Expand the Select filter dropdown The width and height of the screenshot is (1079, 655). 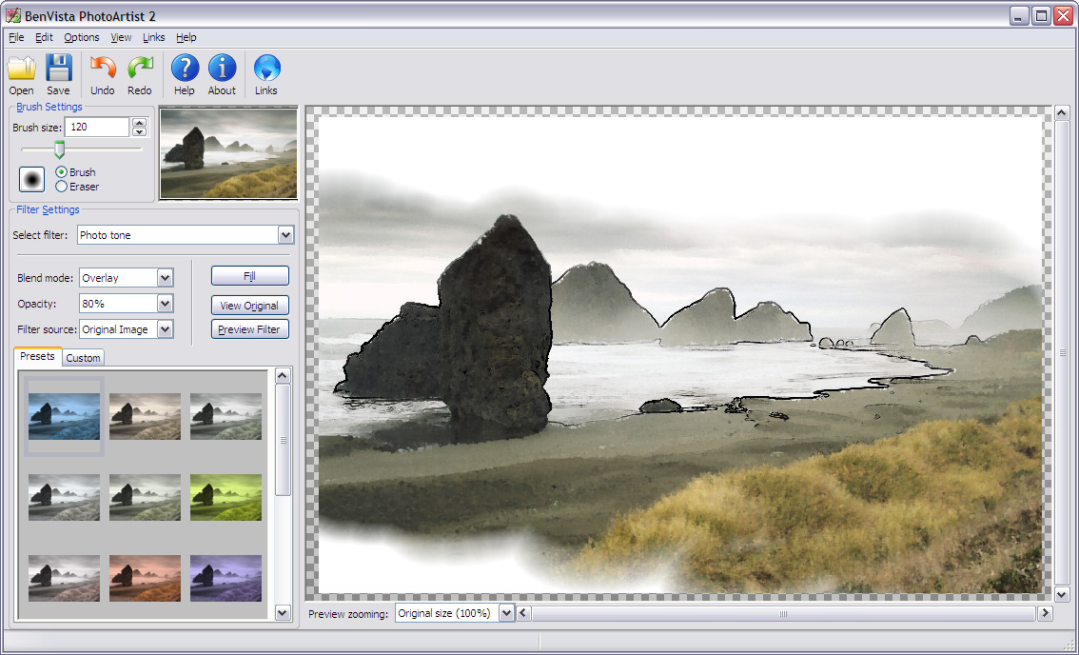pos(285,235)
